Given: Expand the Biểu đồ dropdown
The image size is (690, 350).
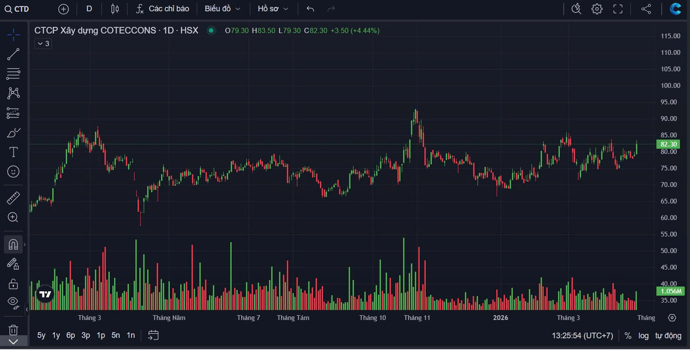Looking at the screenshot, I should point(223,9).
